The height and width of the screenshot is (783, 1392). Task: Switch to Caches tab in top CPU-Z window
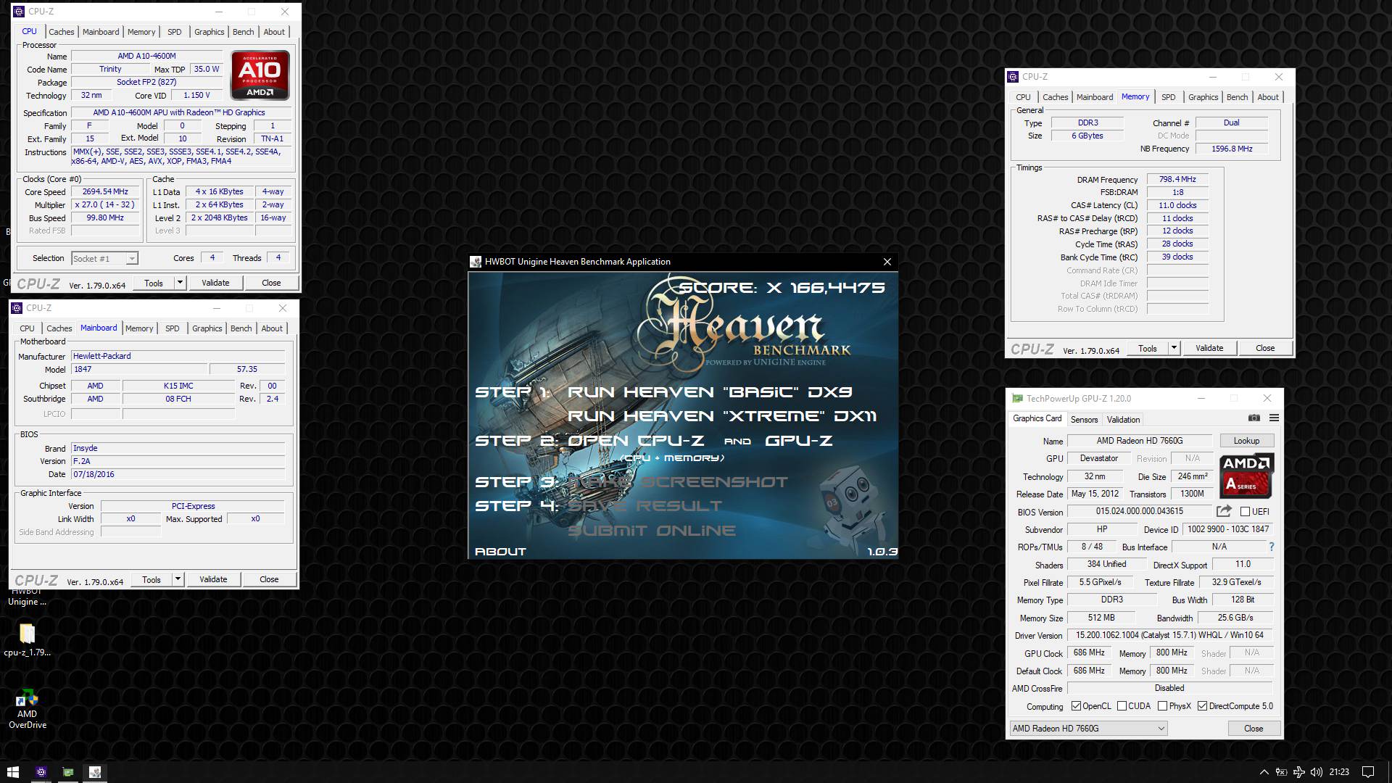pyautogui.click(x=61, y=32)
